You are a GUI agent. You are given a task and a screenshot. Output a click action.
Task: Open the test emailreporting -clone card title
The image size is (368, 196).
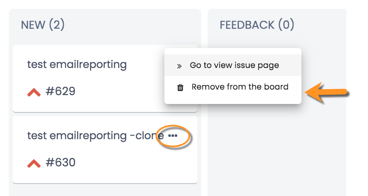tap(95, 136)
